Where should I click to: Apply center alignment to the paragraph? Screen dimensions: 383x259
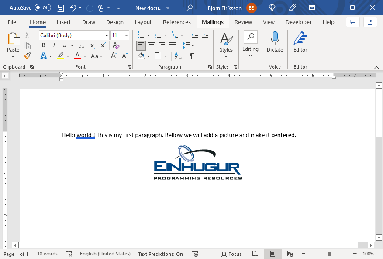tap(151, 45)
